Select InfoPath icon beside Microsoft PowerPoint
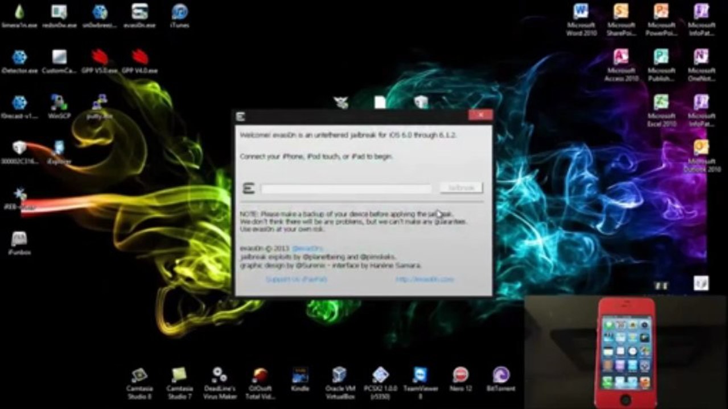The height and width of the screenshot is (409, 728). tap(701, 19)
